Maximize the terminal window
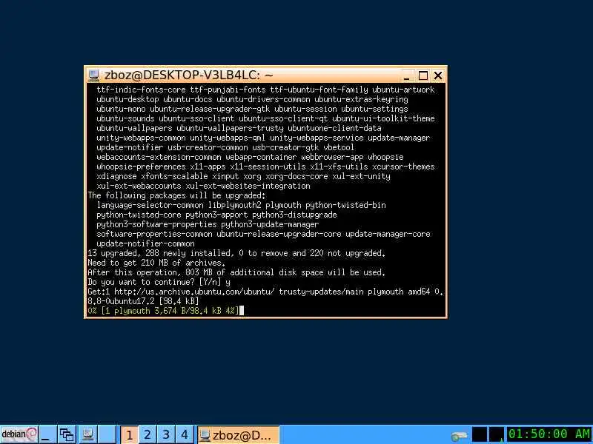 [423, 76]
